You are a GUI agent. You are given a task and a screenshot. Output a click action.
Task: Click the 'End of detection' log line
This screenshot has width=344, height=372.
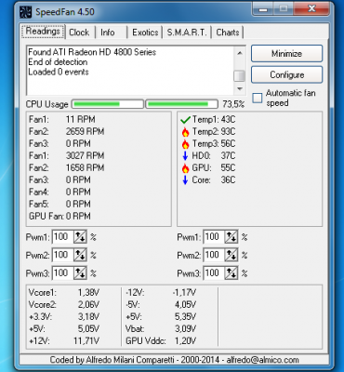[58, 62]
